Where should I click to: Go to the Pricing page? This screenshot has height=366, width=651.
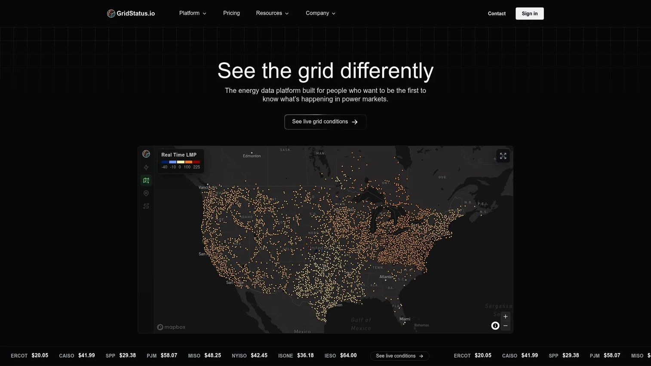click(x=231, y=13)
